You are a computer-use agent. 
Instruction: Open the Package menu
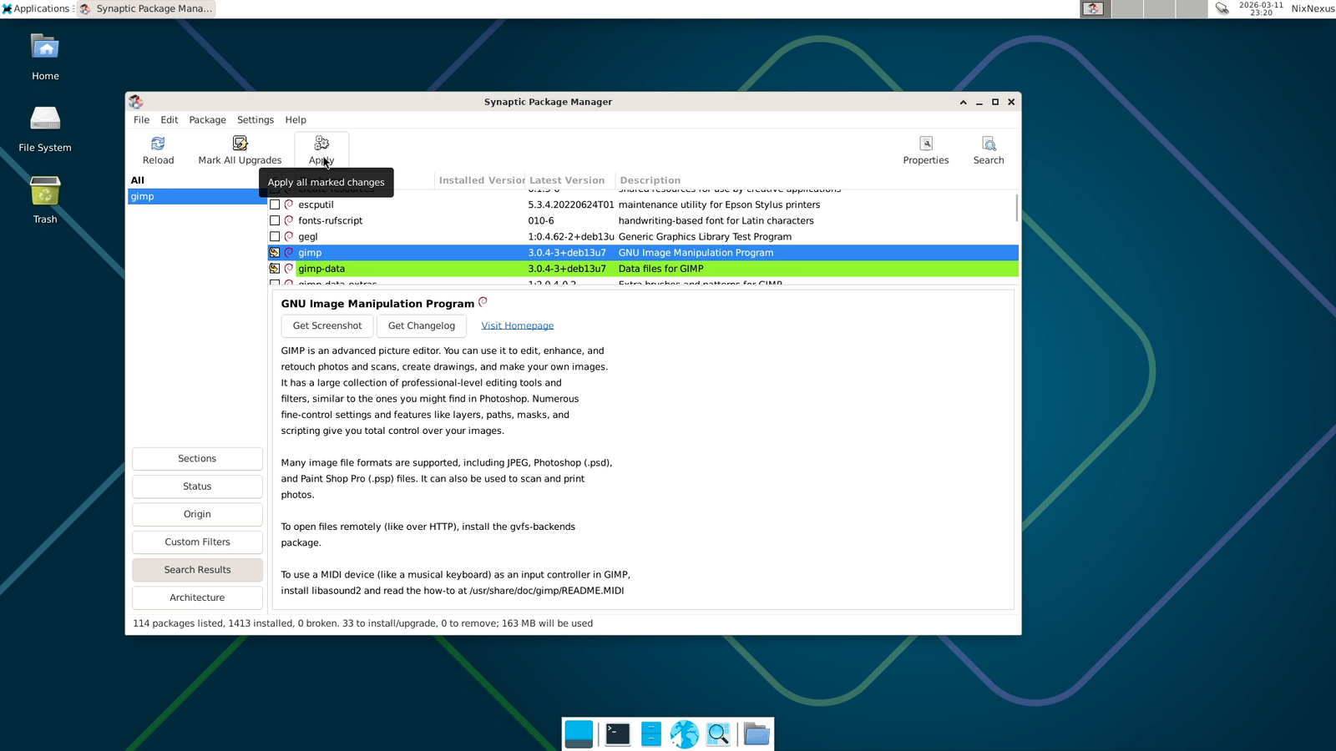207,119
